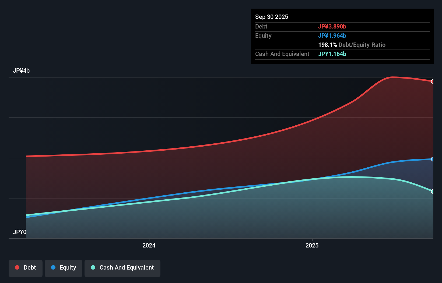Screen dimensions: 442x283
Task: Select the Equity endpoint marker on the blue line
Action: pyautogui.click(x=433, y=159)
